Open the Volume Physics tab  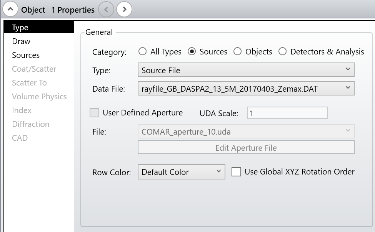click(x=39, y=97)
